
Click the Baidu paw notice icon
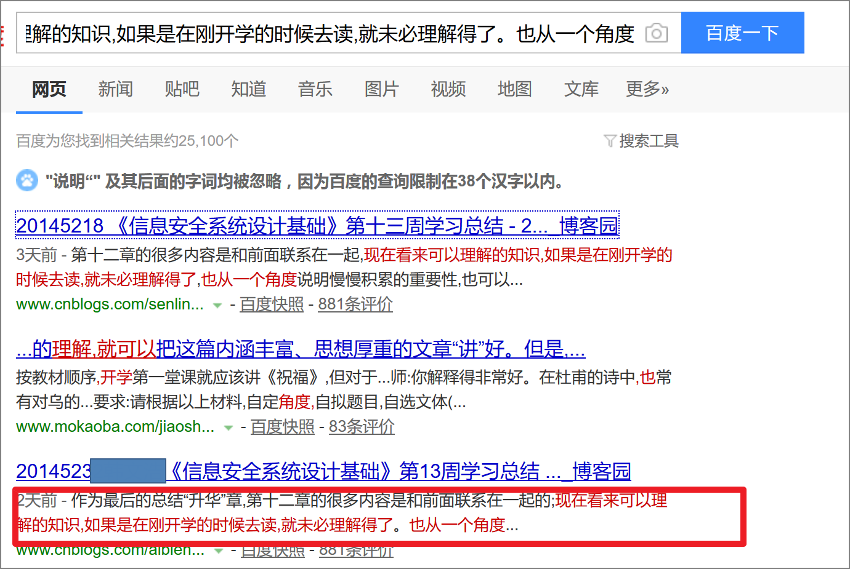(x=27, y=180)
